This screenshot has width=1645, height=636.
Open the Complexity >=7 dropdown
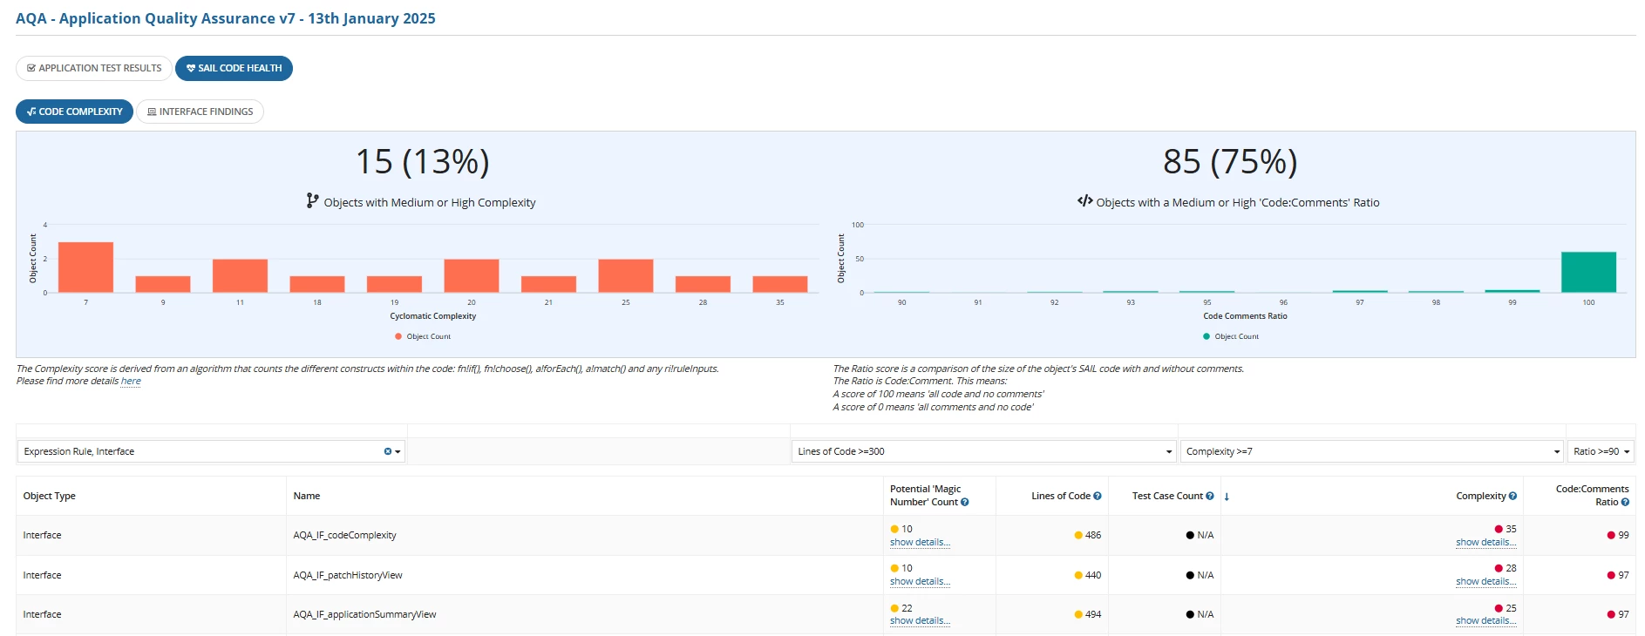pyautogui.click(x=1372, y=451)
